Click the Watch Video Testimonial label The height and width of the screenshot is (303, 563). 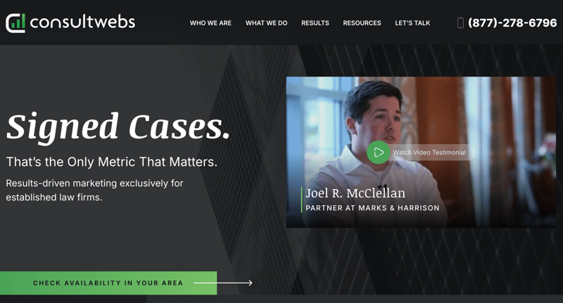coord(429,153)
